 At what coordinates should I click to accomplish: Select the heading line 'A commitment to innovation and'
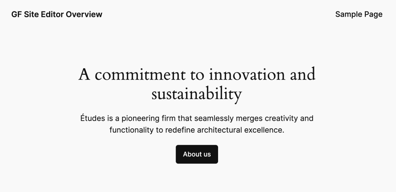(x=197, y=75)
